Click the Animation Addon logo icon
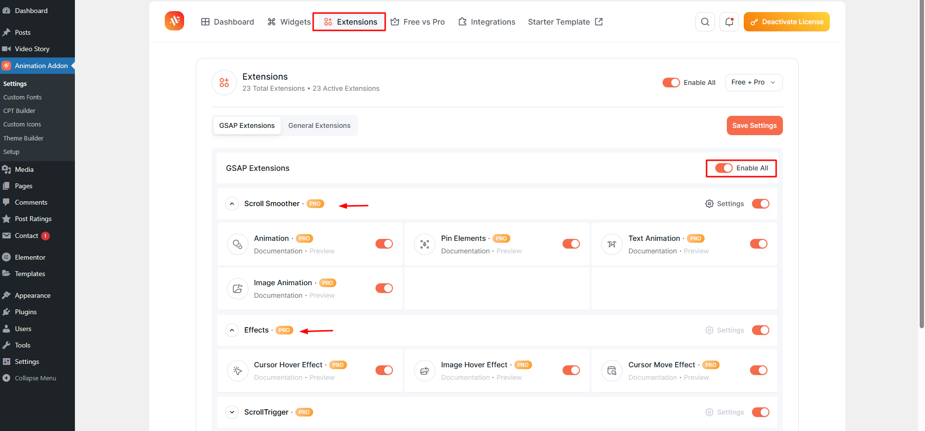Screen dimensions: 925x431 tap(174, 21)
